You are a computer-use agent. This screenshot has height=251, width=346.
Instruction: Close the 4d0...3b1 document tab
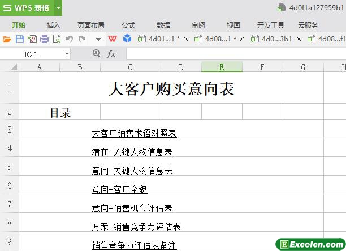[299, 39]
